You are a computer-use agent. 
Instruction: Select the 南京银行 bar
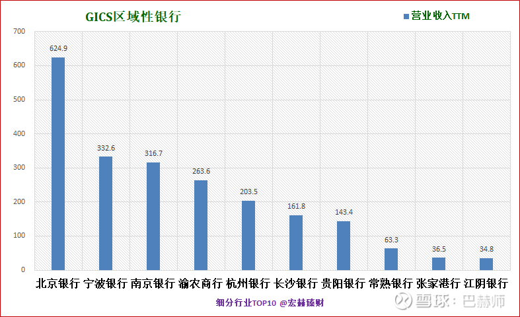point(153,216)
